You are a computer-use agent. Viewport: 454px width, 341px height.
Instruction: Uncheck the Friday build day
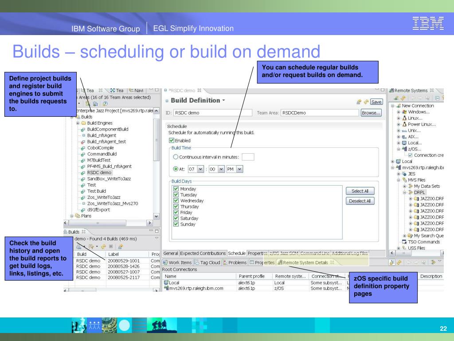click(x=176, y=212)
